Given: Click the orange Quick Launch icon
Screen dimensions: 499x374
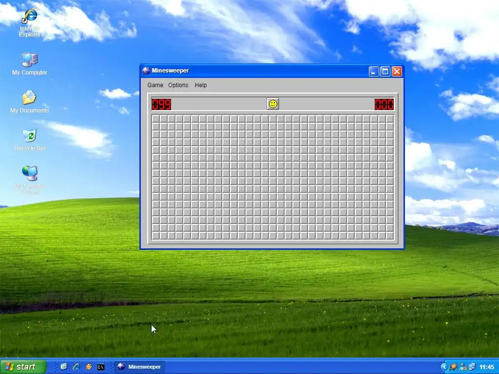Looking at the screenshot, I should click(x=89, y=367).
